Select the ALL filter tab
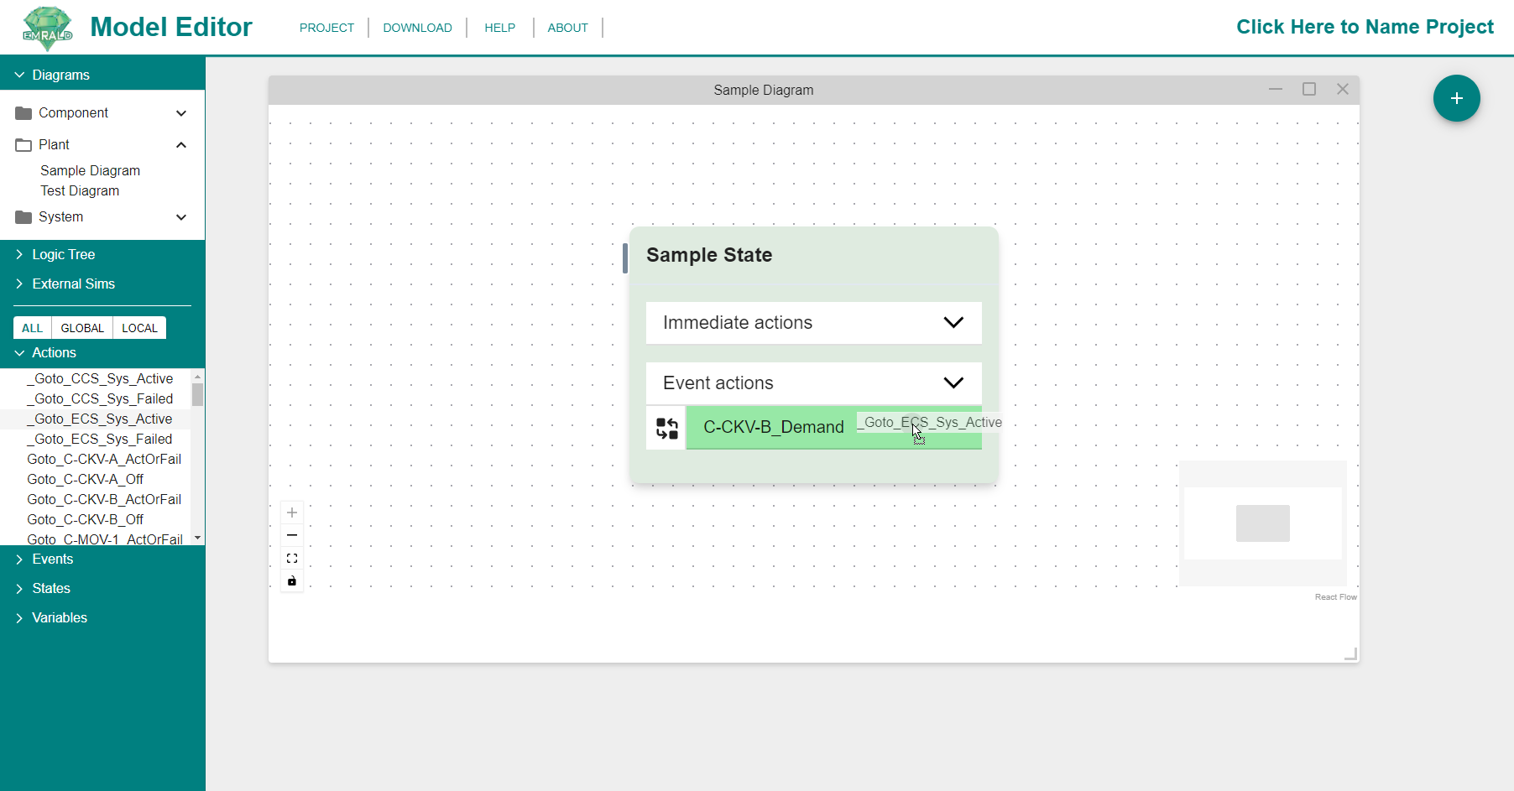1514x791 pixels. pos(32,328)
